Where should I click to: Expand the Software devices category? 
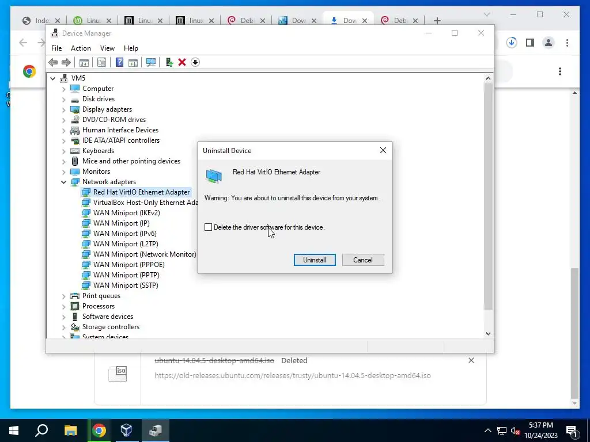63,317
